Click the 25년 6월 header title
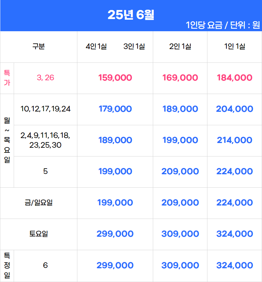 (x=131, y=15)
